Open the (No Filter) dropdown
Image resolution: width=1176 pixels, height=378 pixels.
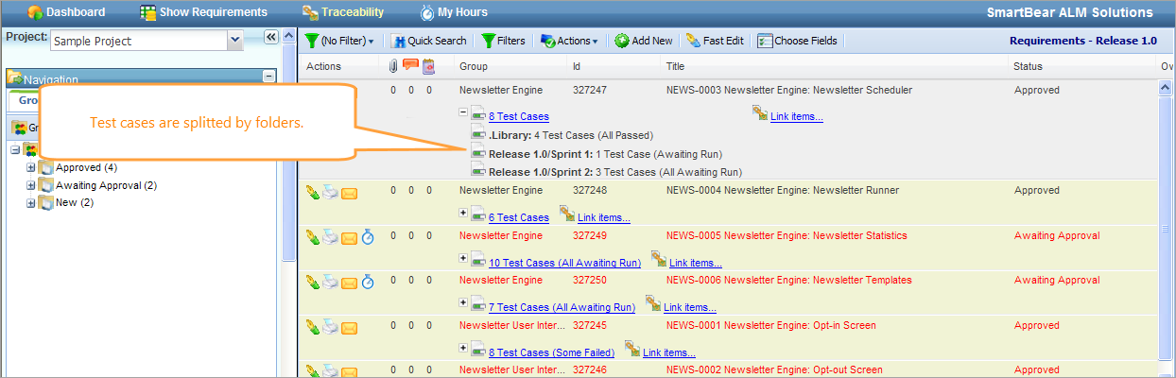340,41
